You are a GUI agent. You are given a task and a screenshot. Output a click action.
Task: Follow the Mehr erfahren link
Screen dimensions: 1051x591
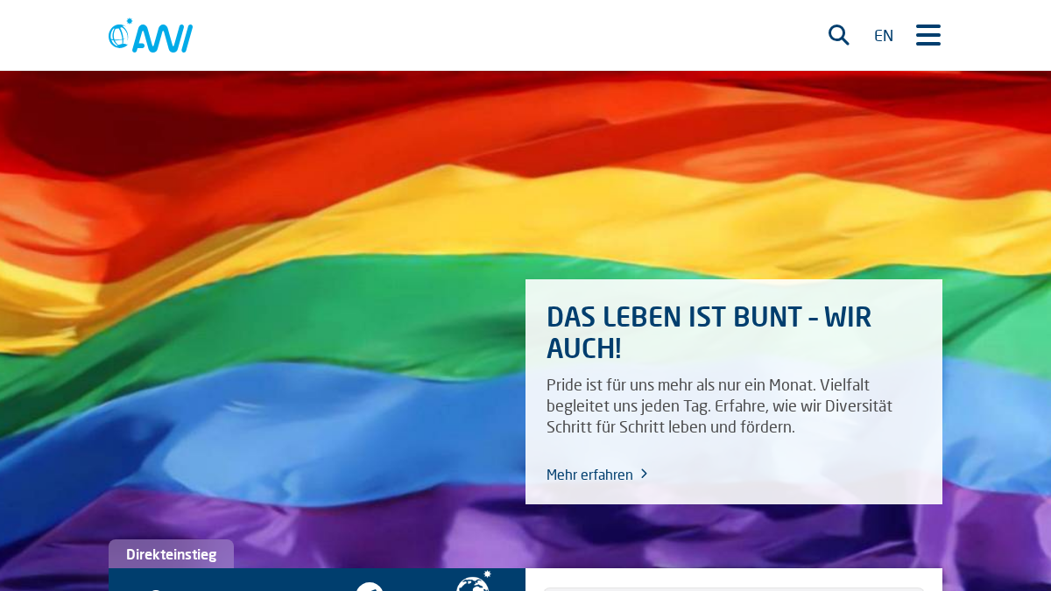tap(589, 475)
